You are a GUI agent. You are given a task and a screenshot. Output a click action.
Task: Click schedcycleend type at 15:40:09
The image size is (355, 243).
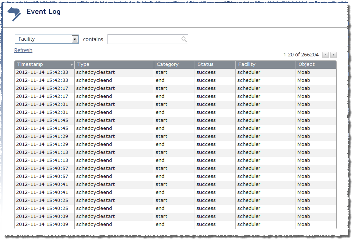pos(94,224)
